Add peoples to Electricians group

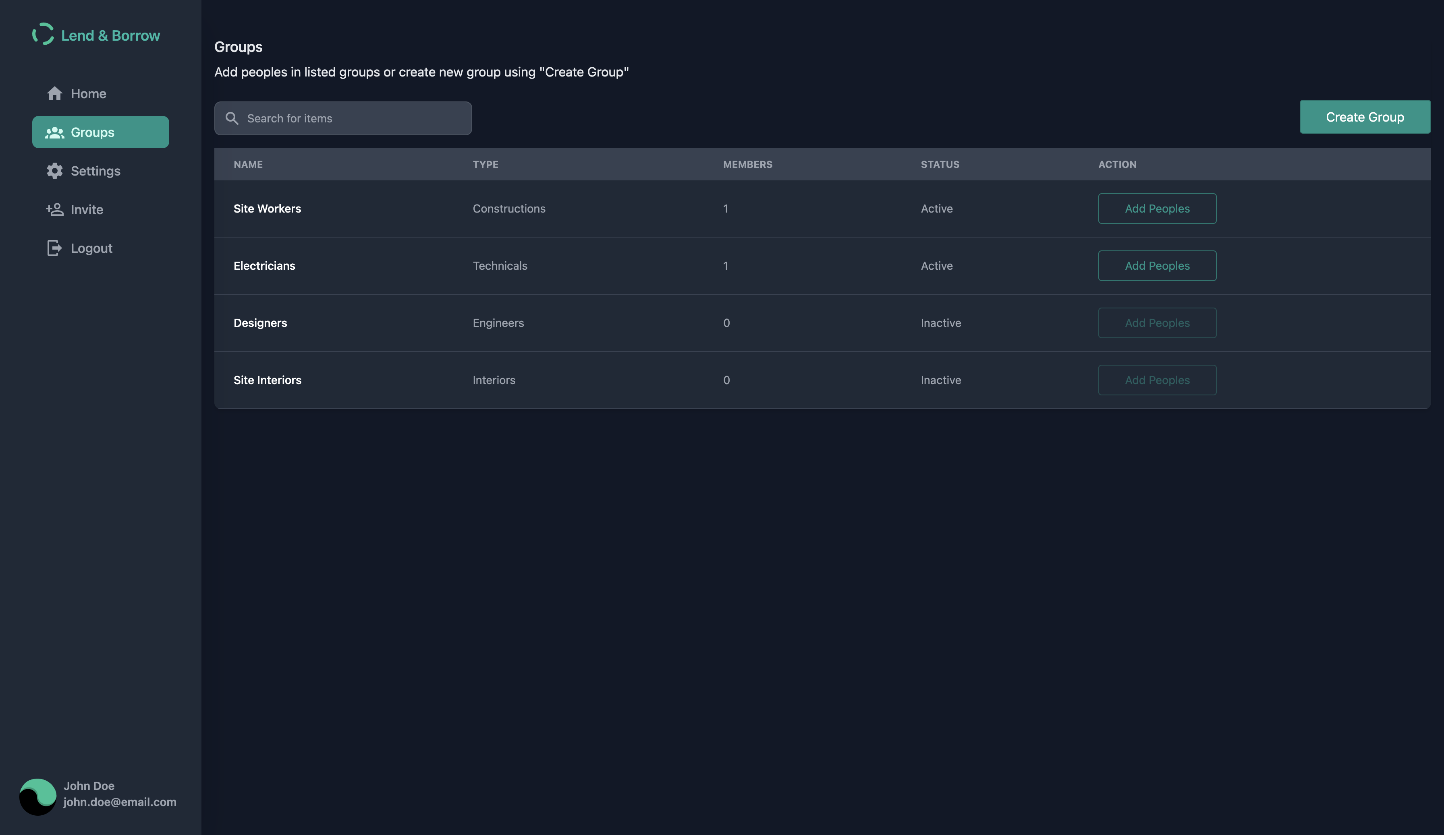click(1157, 266)
